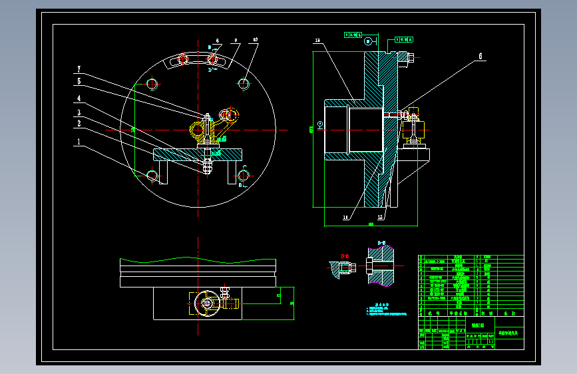Click part label 13 near the section view
The width and height of the screenshot is (577, 374).
(x=317, y=40)
